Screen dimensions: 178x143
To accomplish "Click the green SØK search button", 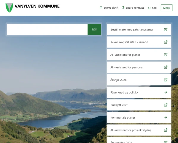I will click(94, 29).
